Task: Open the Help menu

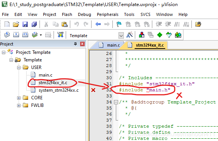Action: tap(183, 14)
